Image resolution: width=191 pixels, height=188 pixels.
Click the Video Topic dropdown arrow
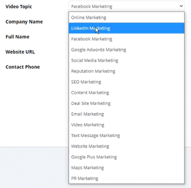pos(181,6)
